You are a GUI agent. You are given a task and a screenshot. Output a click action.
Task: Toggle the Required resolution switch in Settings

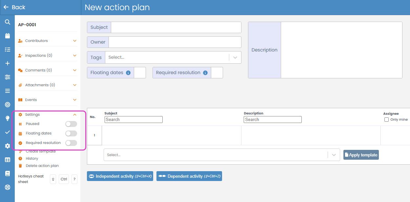71,143
